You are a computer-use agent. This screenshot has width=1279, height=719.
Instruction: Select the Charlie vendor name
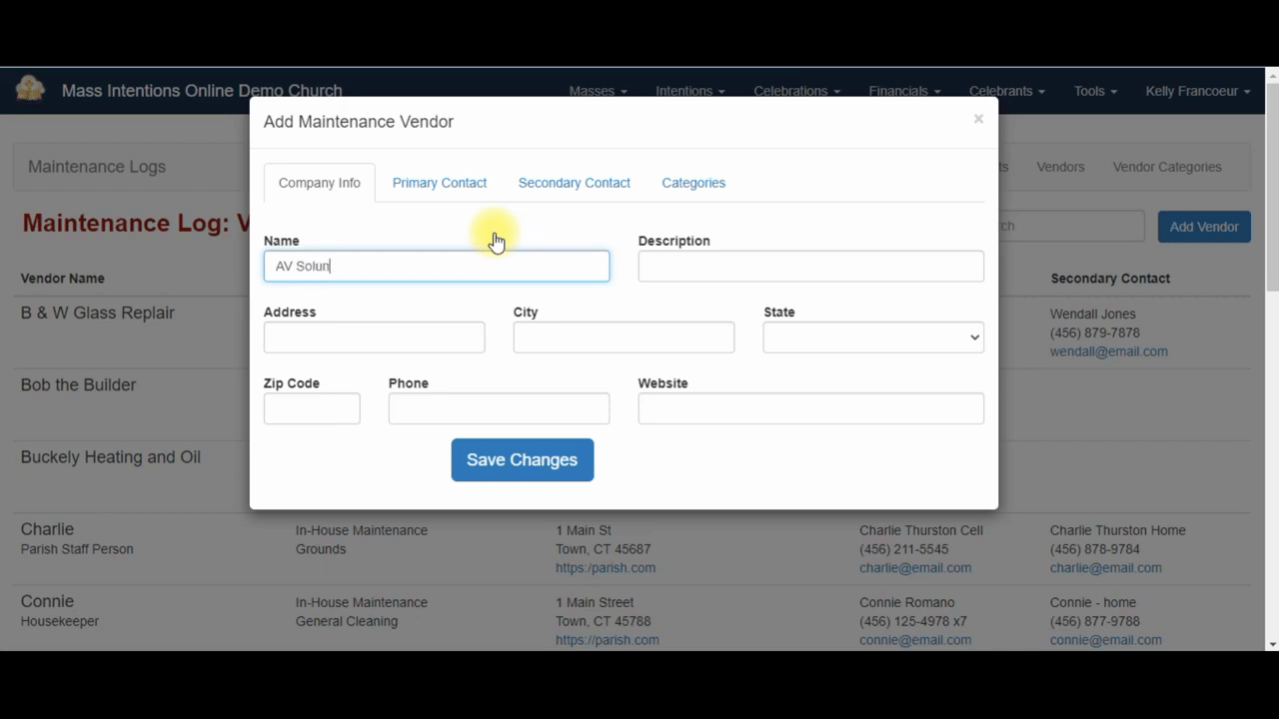point(47,529)
